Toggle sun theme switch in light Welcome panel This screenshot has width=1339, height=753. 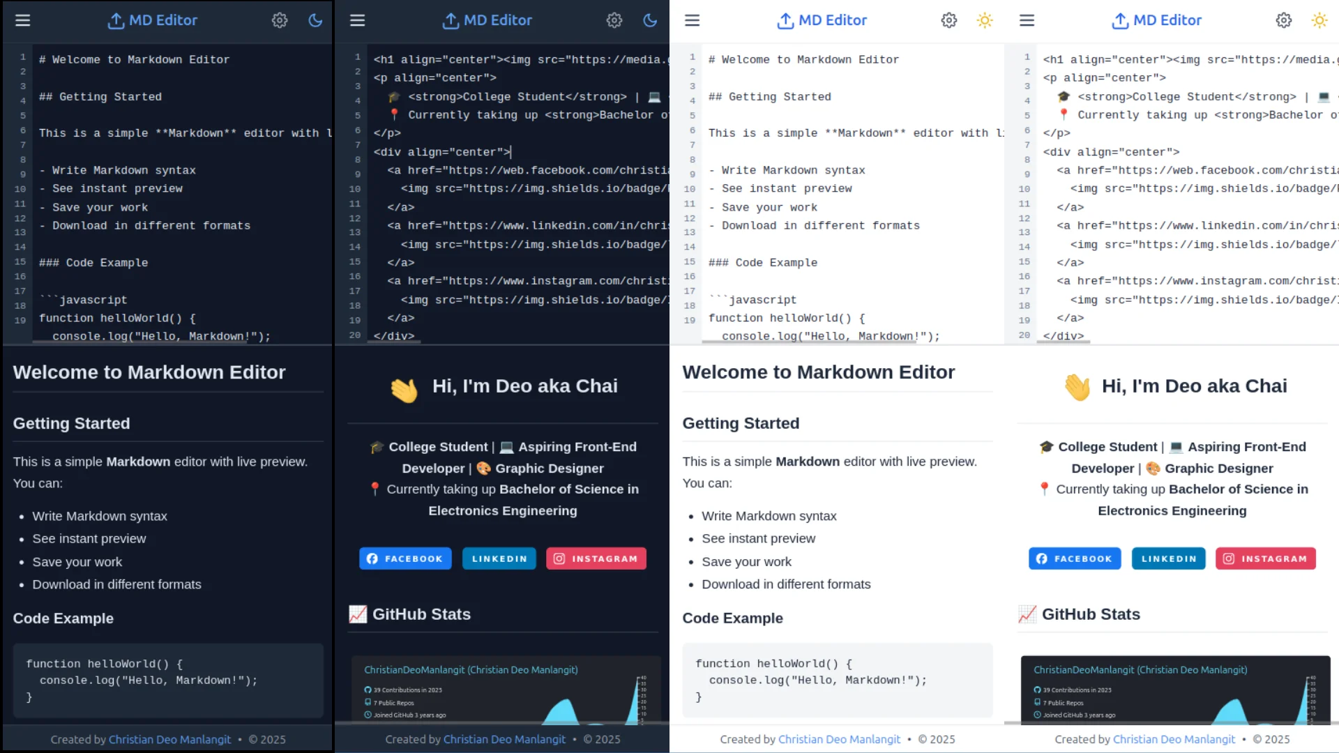tap(985, 20)
